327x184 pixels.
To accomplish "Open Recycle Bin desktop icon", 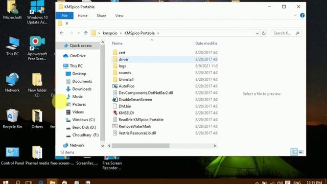I will [x=12, y=118].
